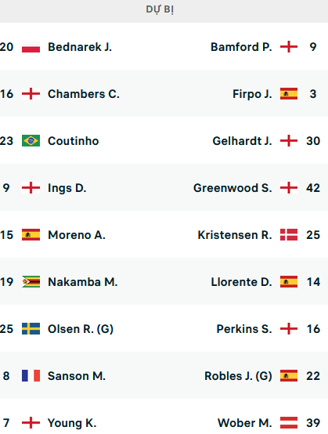This screenshot has height=434, width=328.
Task: Click Spain flag next to Firpo J.
Action: point(289,94)
